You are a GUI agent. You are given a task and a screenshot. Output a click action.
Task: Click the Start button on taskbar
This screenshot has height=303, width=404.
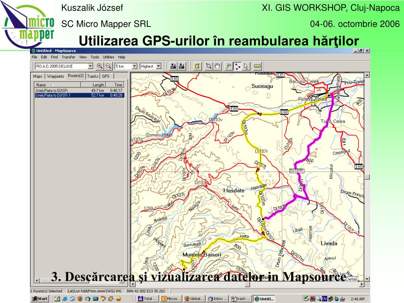[x=40, y=299]
